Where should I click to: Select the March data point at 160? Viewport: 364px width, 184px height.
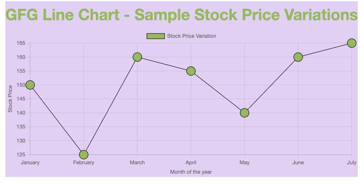[x=137, y=57]
